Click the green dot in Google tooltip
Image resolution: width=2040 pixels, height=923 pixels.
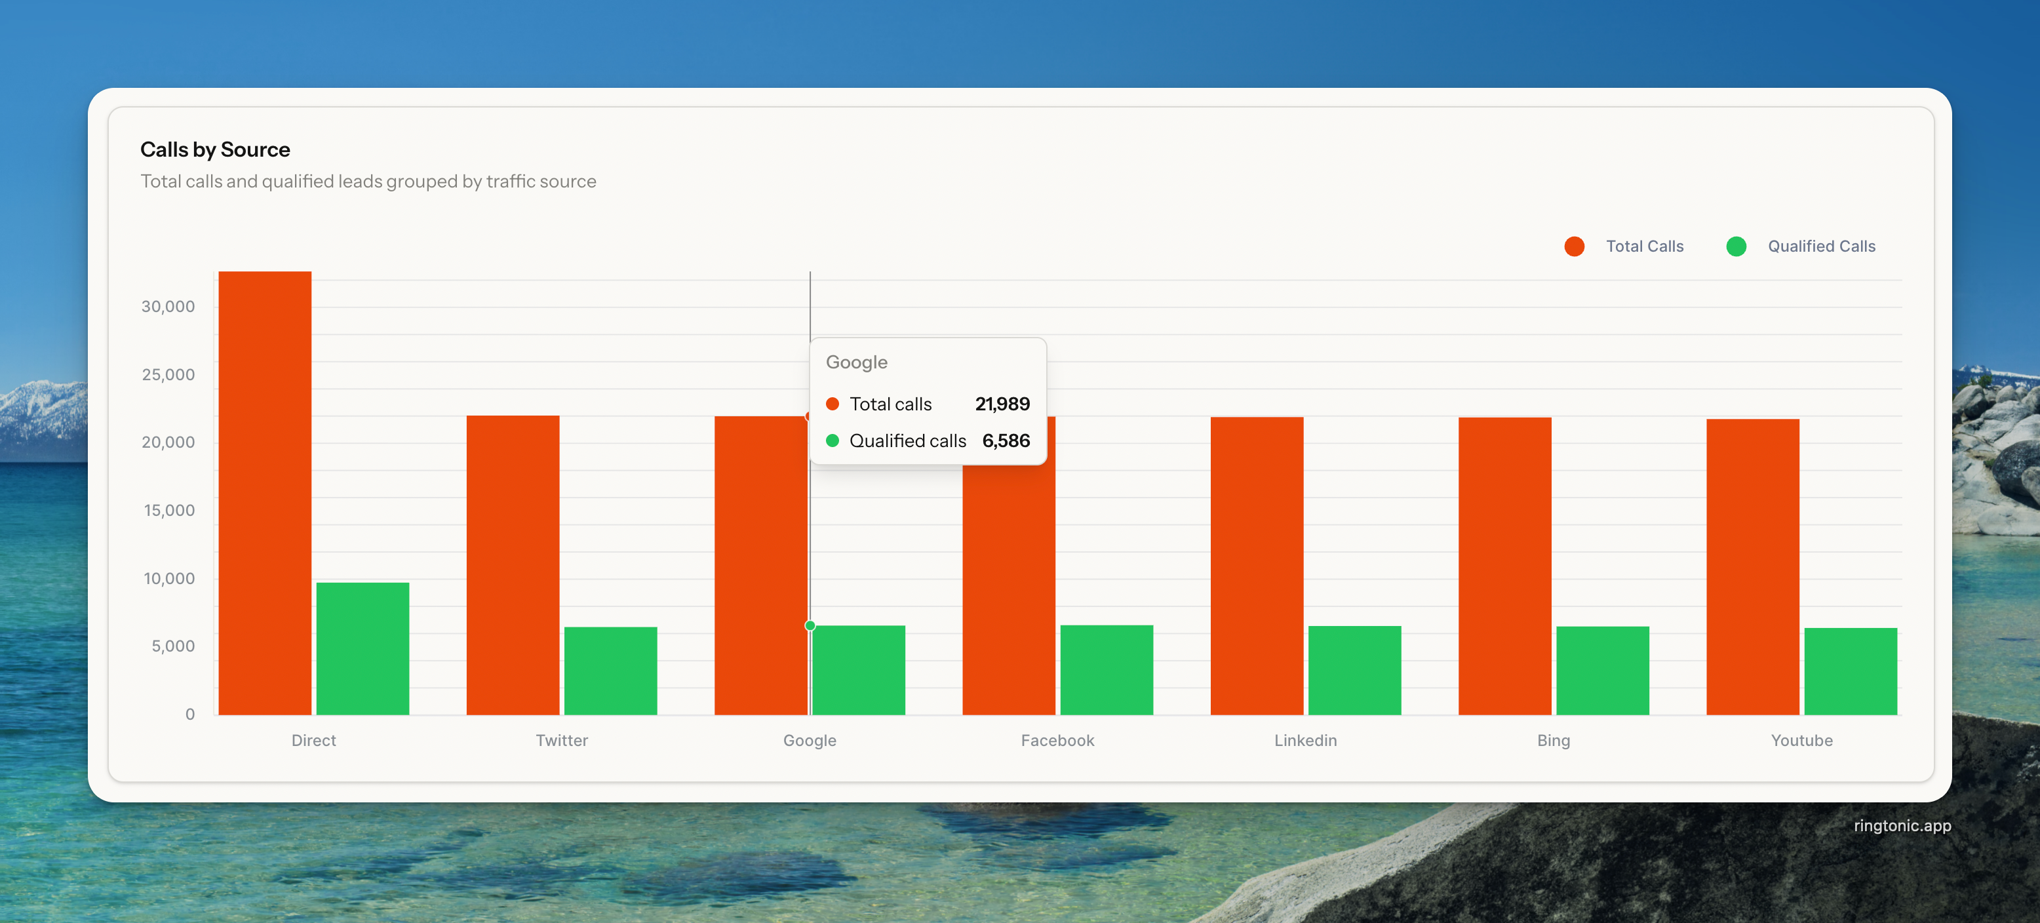[x=831, y=441]
